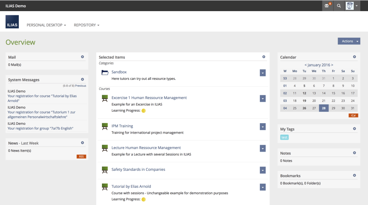Click the search magnifier icon

click(338, 6)
